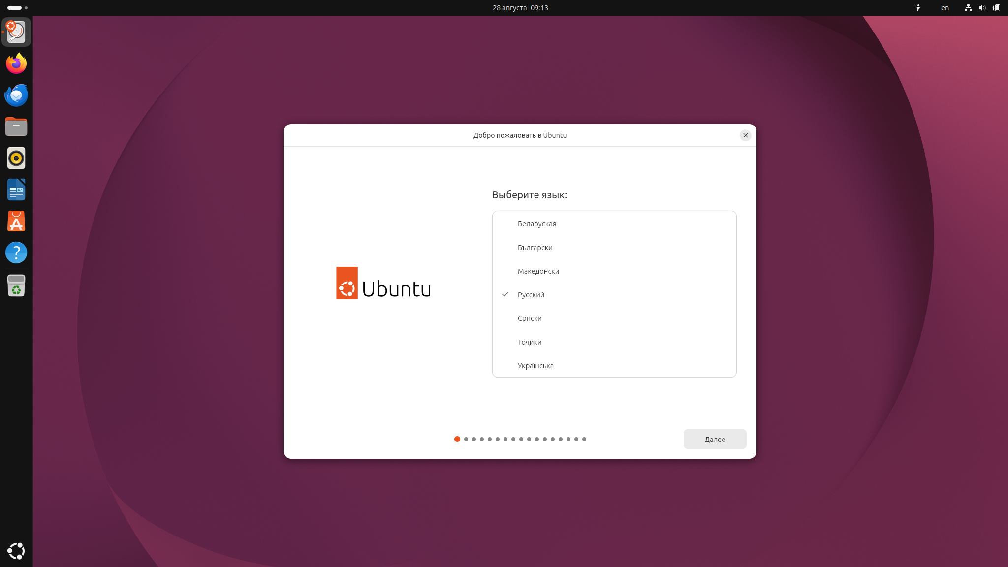
Task: Open the Files manager in dock
Action: tap(16, 126)
